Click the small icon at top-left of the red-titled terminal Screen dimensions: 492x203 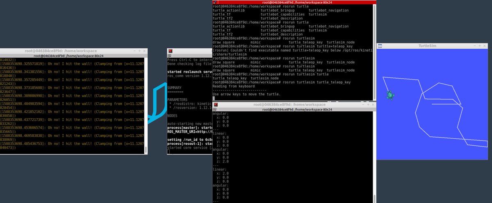pyautogui.click(x=215, y=2)
